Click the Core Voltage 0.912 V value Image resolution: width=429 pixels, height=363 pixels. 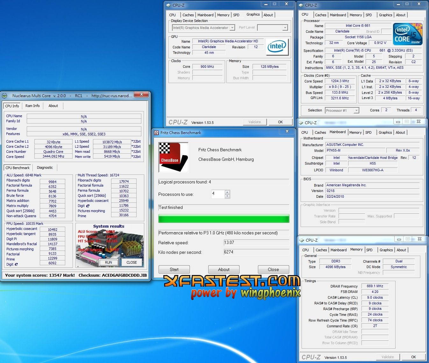380,43
